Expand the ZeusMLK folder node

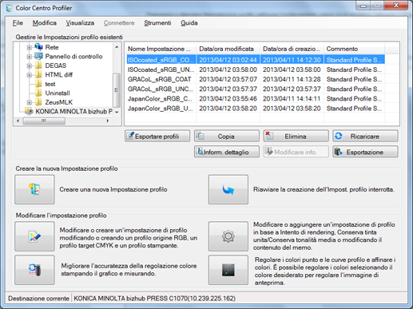[x=29, y=102]
